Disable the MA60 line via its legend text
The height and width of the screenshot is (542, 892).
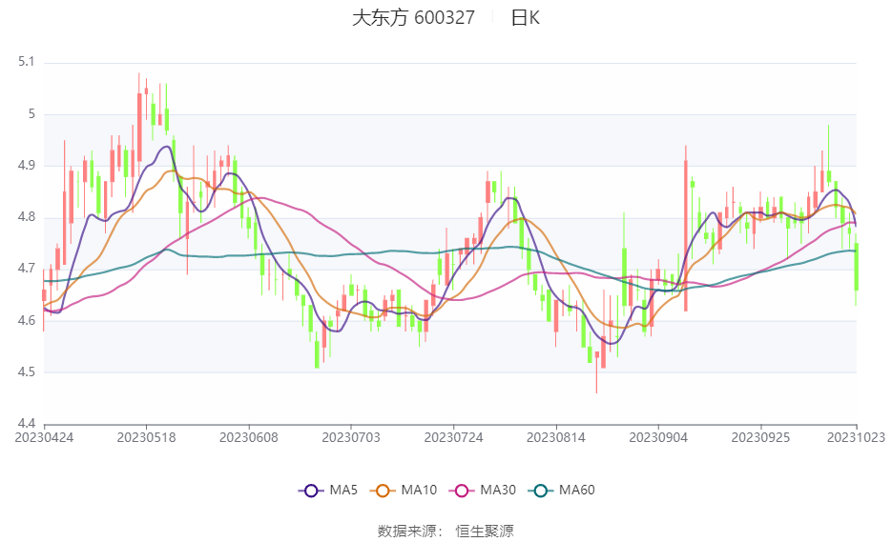click(x=577, y=491)
